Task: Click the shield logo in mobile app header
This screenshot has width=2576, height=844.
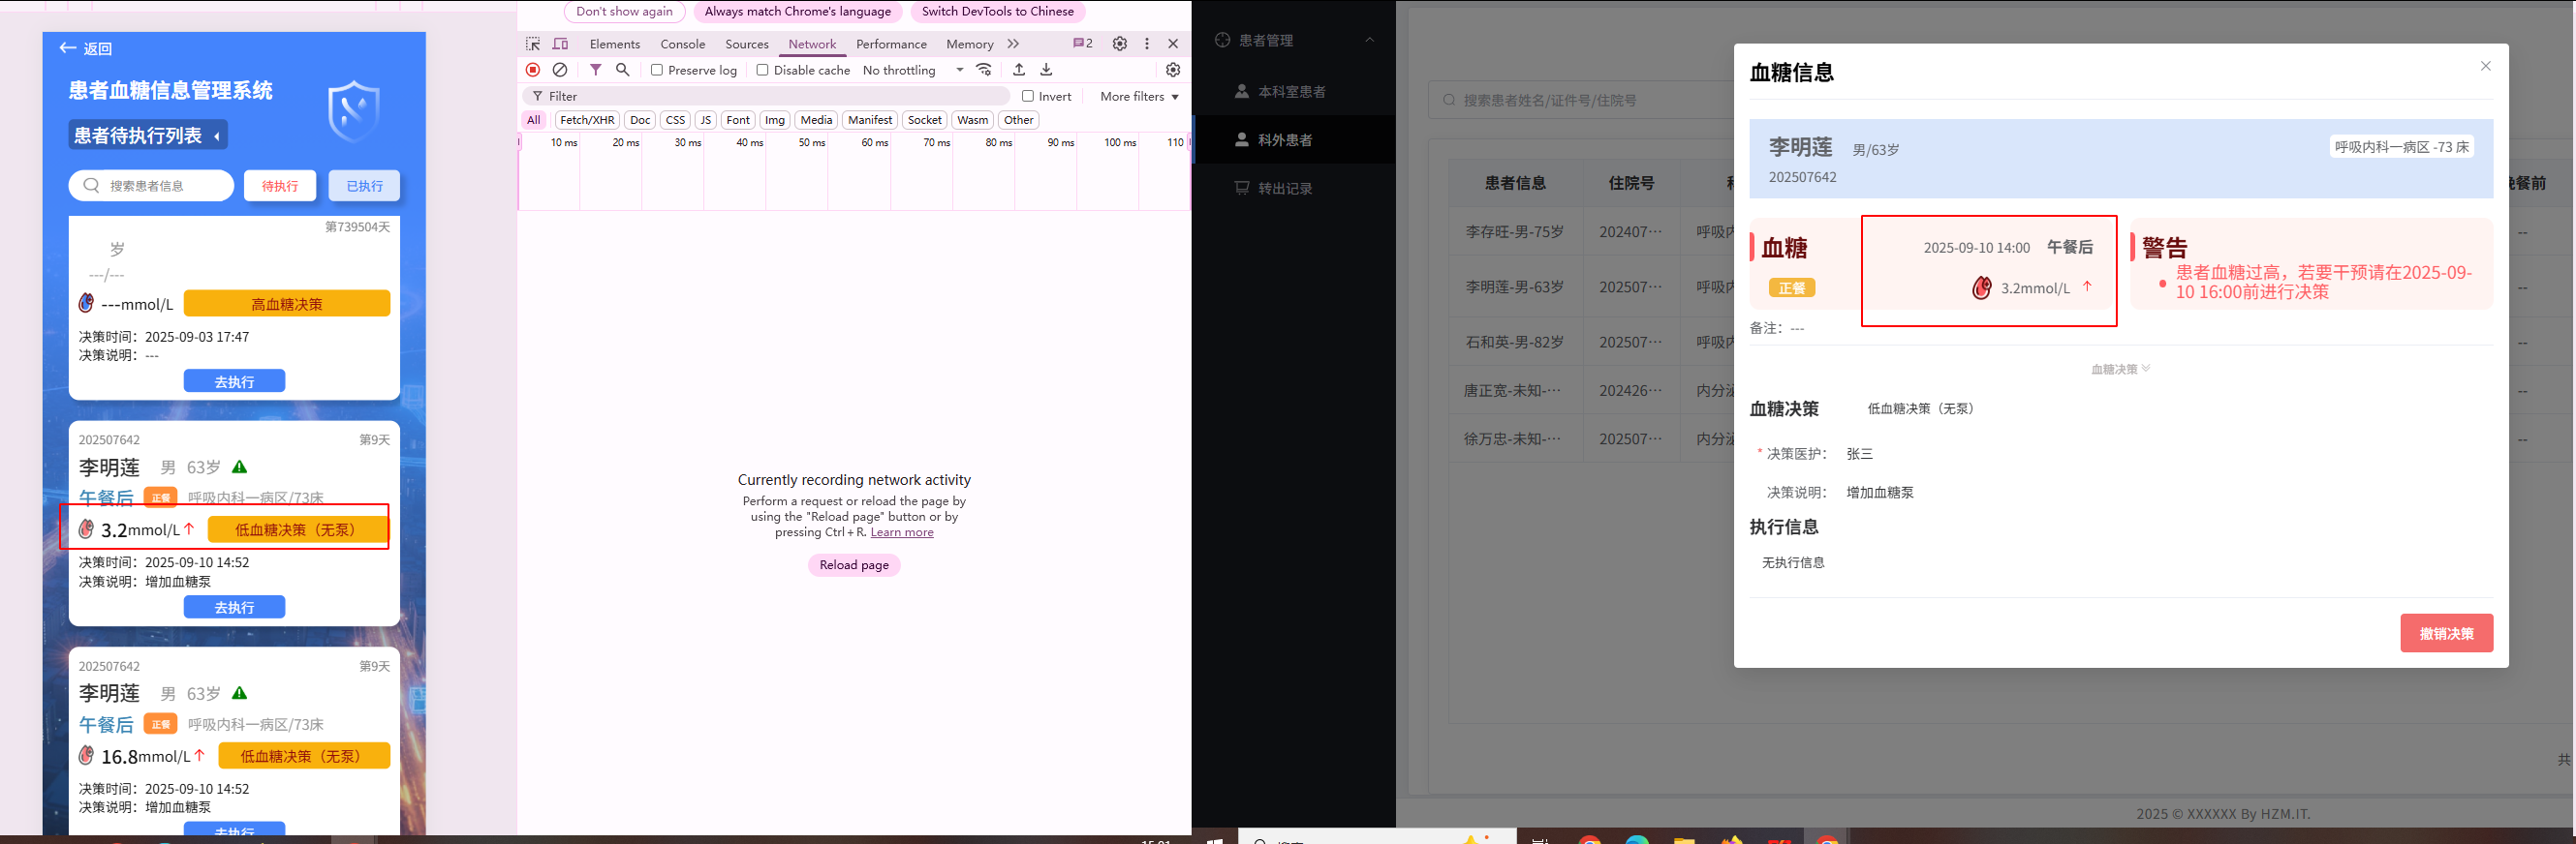Action: click(x=354, y=112)
